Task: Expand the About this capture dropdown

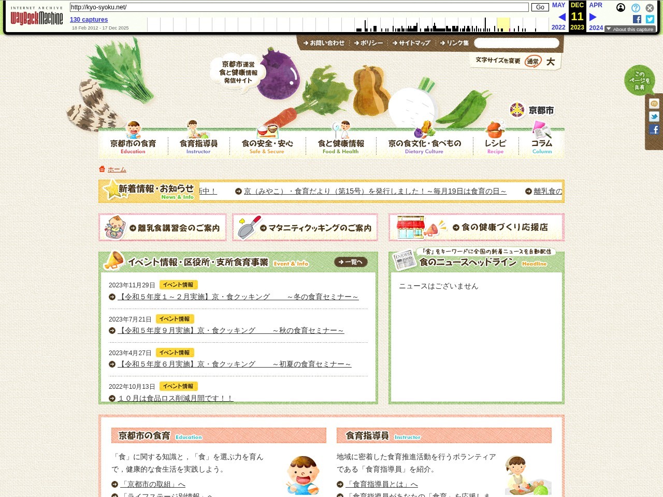Action: click(630, 29)
